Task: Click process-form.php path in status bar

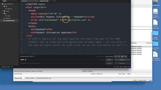Action: [6, 67]
